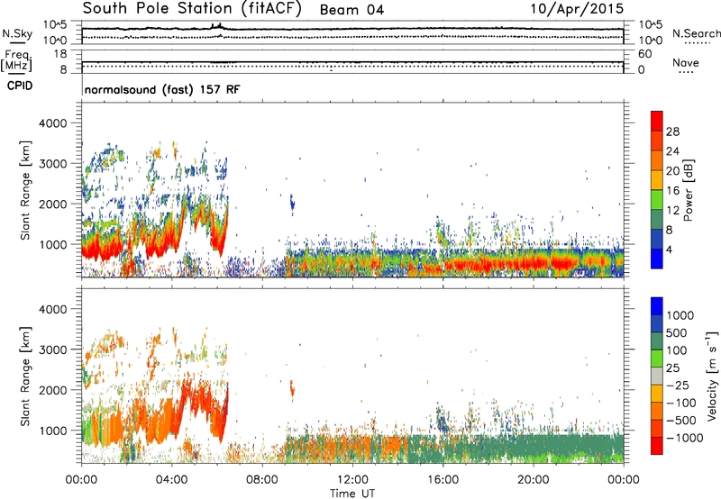Click the 08:00 time axis label
The height and width of the screenshot is (499, 721).
[x=262, y=480]
